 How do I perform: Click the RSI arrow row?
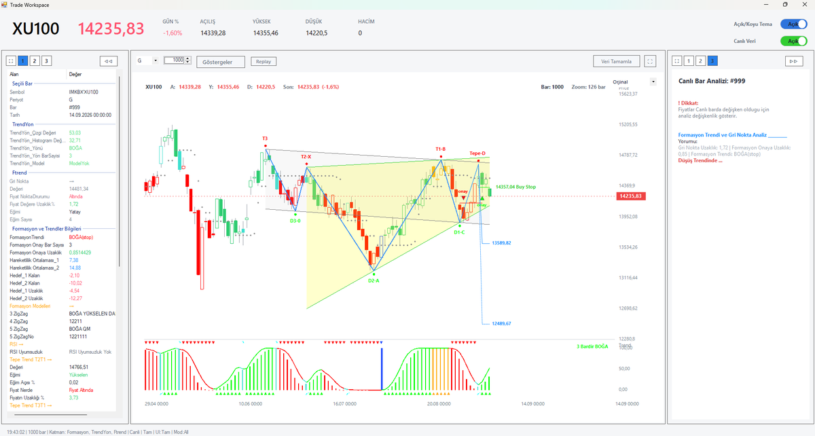coord(62,344)
